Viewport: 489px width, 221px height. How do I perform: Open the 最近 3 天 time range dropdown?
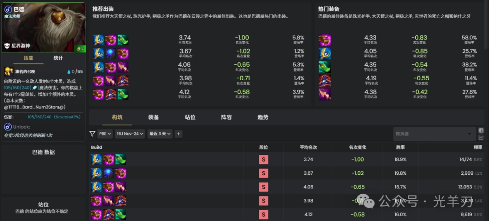pyautogui.click(x=160, y=134)
